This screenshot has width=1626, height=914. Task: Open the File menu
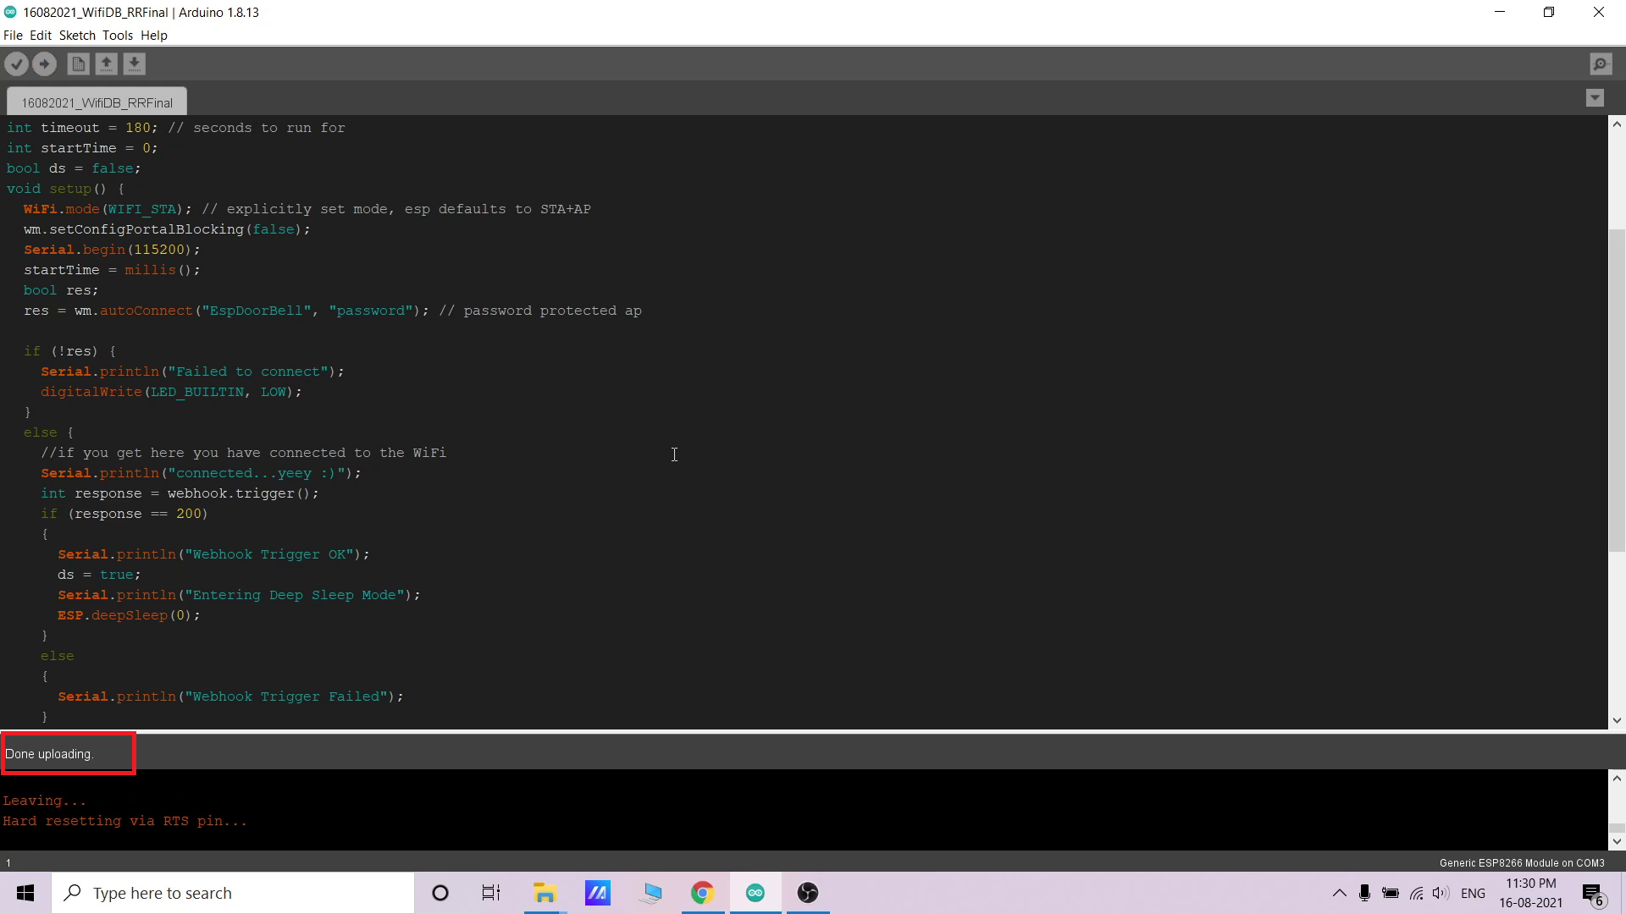tap(14, 35)
